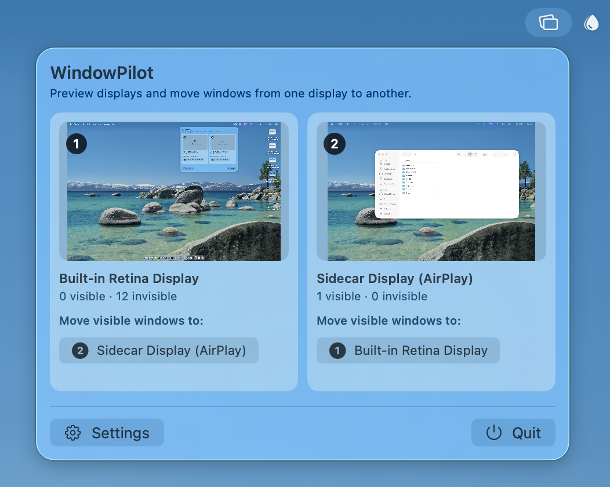Click the "1 visible · 0 invisible" window count label
This screenshot has height=487, width=610.
click(371, 296)
